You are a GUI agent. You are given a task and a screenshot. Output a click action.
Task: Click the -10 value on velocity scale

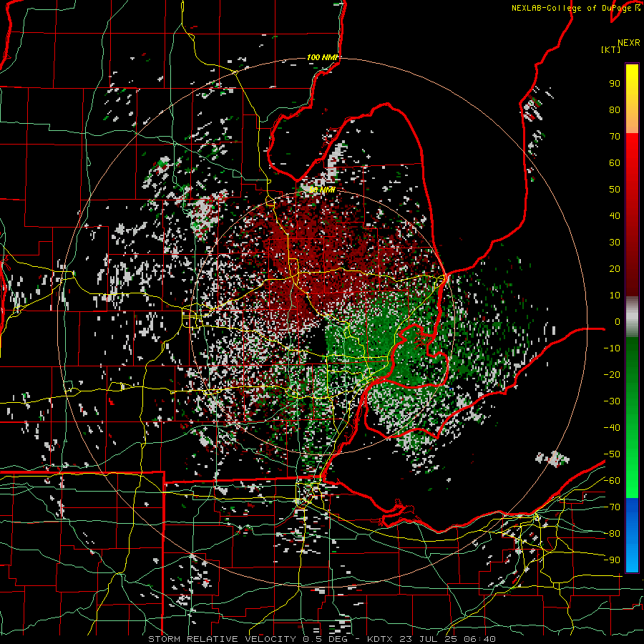[612, 348]
